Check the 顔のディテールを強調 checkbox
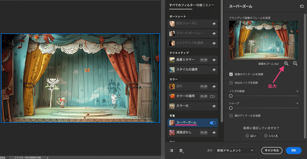 tap(231, 116)
